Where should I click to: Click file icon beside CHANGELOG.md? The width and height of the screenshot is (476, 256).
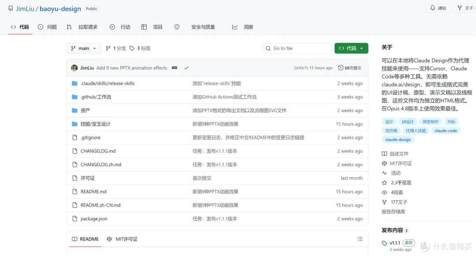74,151
